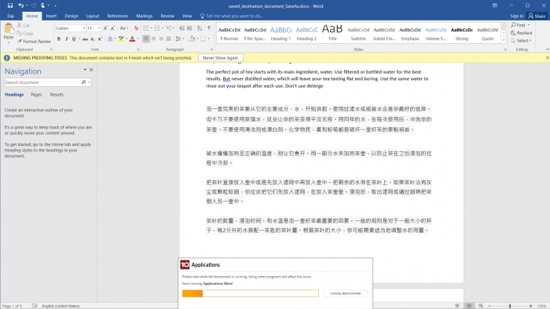Click the zoom slider handle
Screen dimensions: 550x309
tap(510, 306)
